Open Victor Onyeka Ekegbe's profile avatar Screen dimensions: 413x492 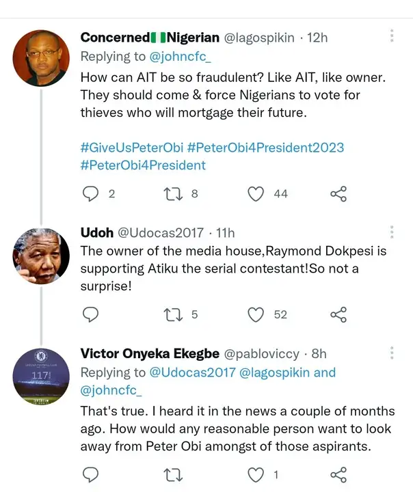pos(41,376)
